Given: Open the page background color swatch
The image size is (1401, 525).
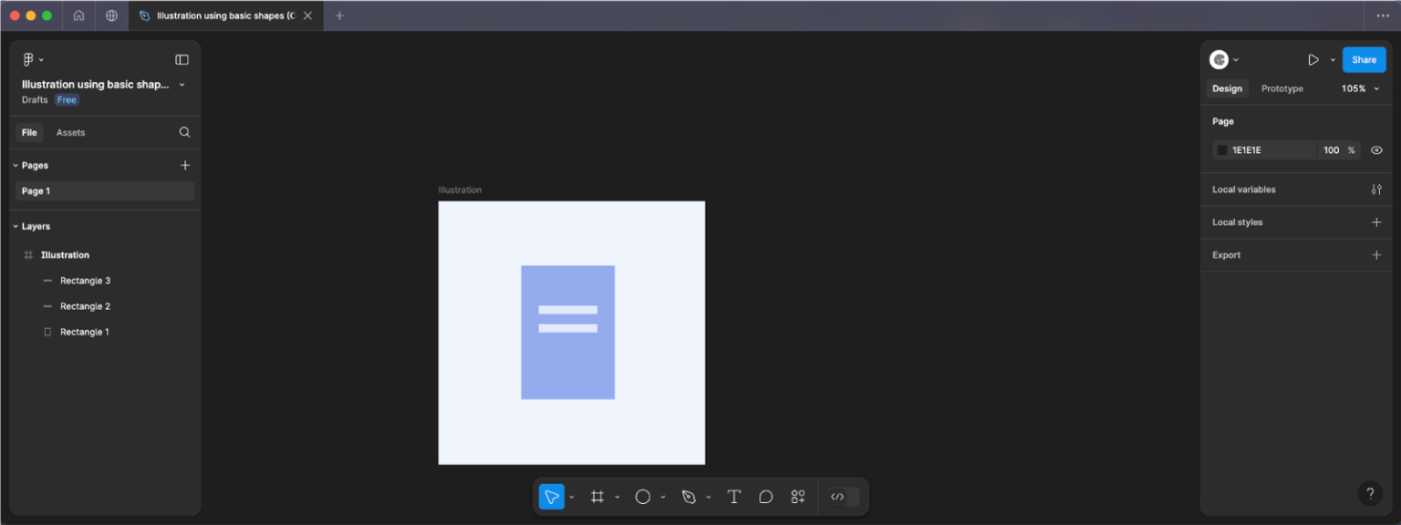Looking at the screenshot, I should tap(1221, 149).
